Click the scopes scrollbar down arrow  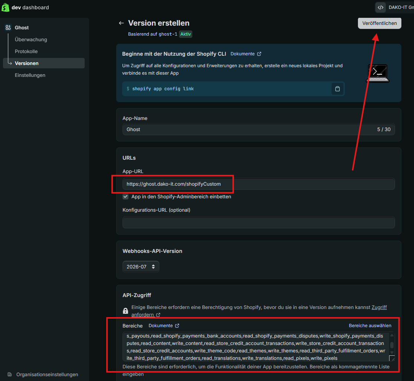(x=392, y=352)
